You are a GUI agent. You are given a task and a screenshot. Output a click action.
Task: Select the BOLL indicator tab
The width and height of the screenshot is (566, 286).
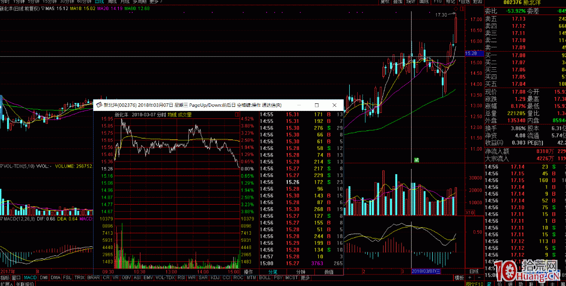pos(265,277)
